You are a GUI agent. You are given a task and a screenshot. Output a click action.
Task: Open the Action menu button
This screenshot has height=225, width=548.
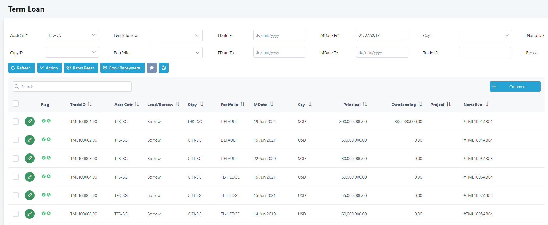pyautogui.click(x=49, y=68)
